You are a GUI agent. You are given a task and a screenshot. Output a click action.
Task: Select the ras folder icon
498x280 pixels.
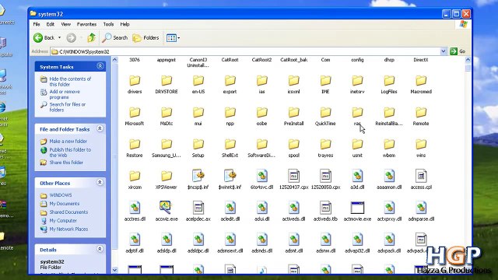357,112
